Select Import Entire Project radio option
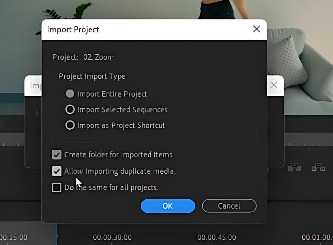This screenshot has height=245, width=333. pyautogui.click(x=70, y=94)
